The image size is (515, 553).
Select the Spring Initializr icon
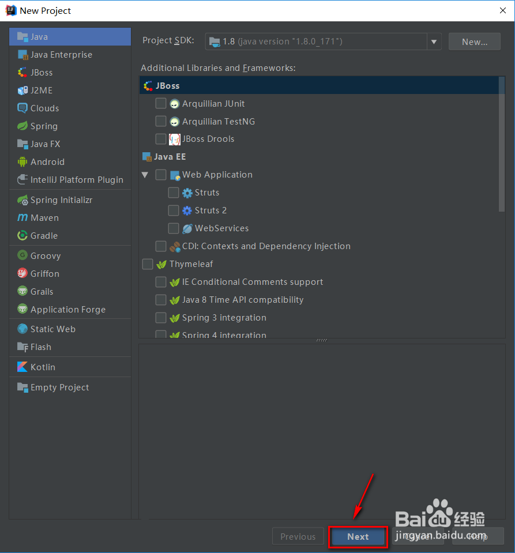coord(22,200)
